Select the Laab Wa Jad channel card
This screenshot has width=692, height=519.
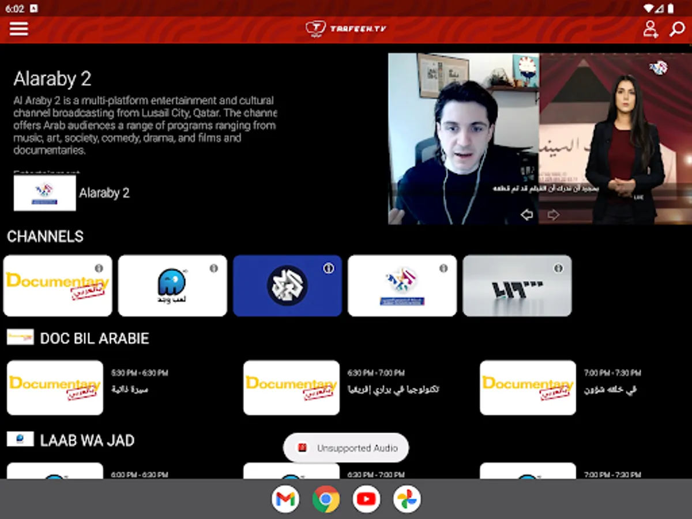pyautogui.click(x=172, y=286)
